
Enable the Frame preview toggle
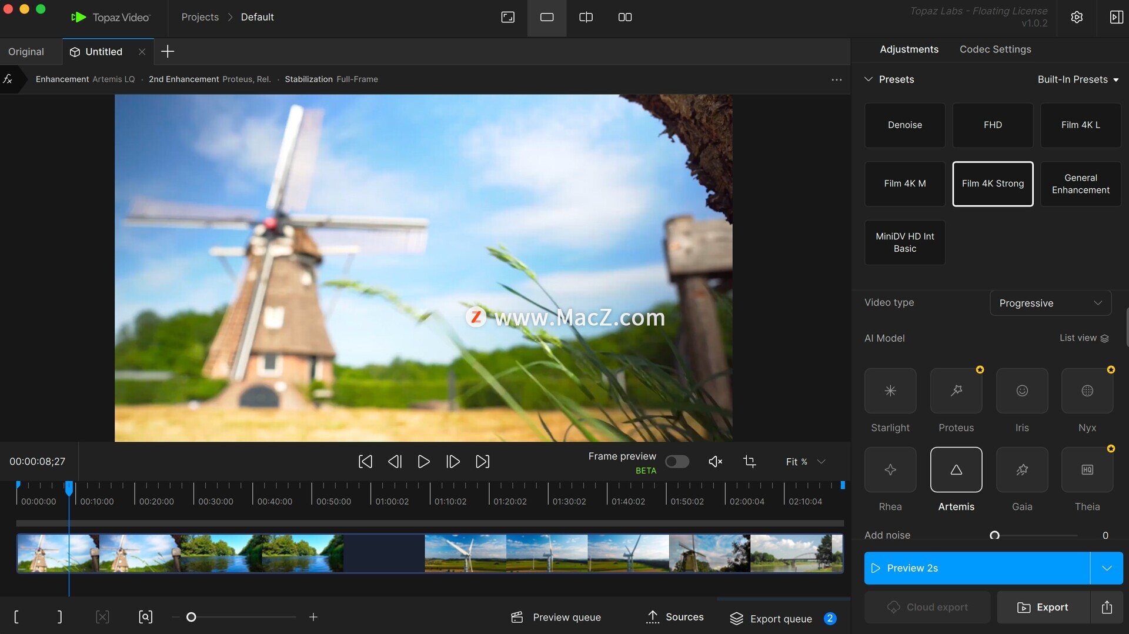[677, 462]
